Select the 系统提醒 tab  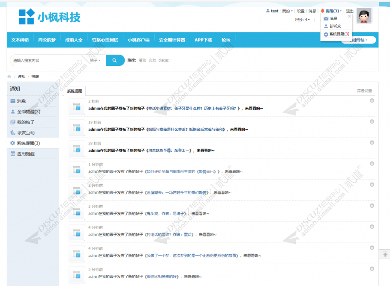point(75,91)
